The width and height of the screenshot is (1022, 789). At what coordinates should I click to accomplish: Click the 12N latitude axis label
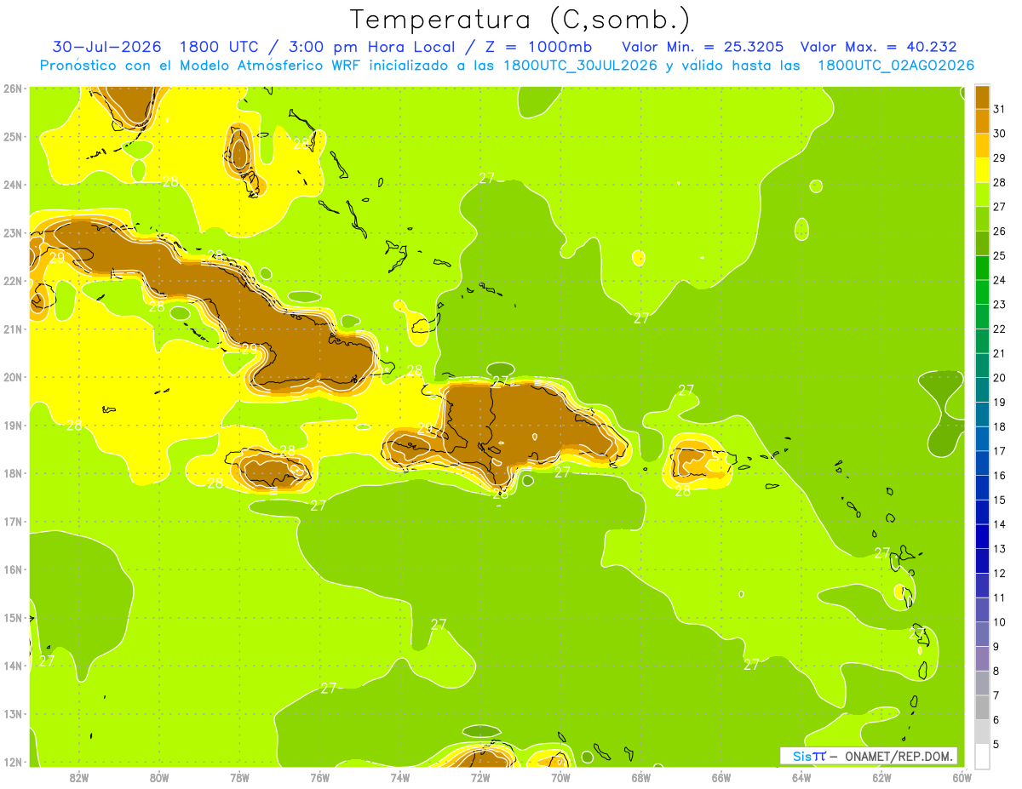click(13, 762)
